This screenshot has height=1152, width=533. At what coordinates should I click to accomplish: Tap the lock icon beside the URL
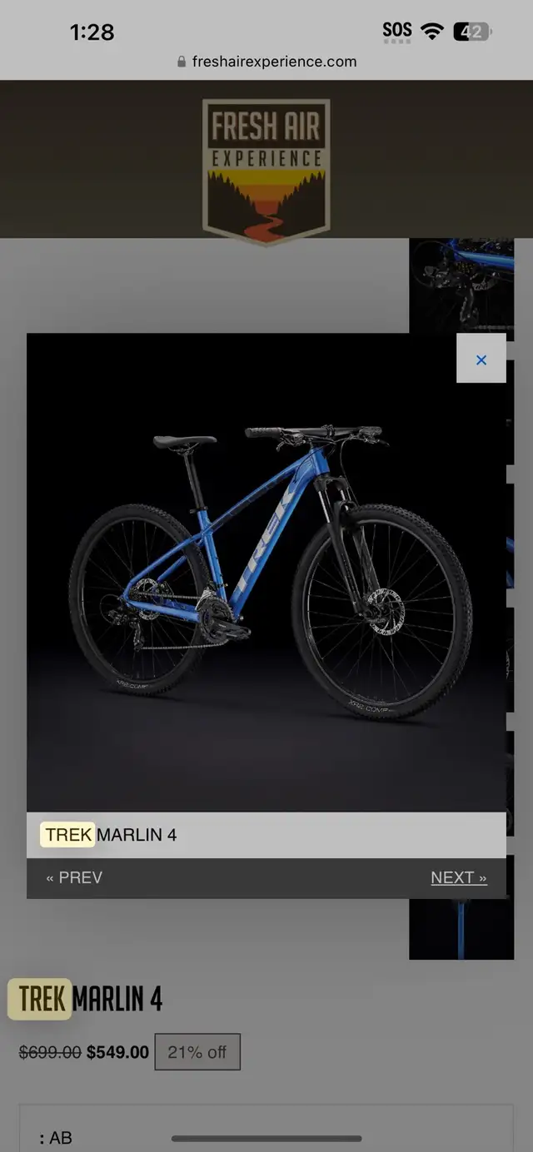point(182,62)
